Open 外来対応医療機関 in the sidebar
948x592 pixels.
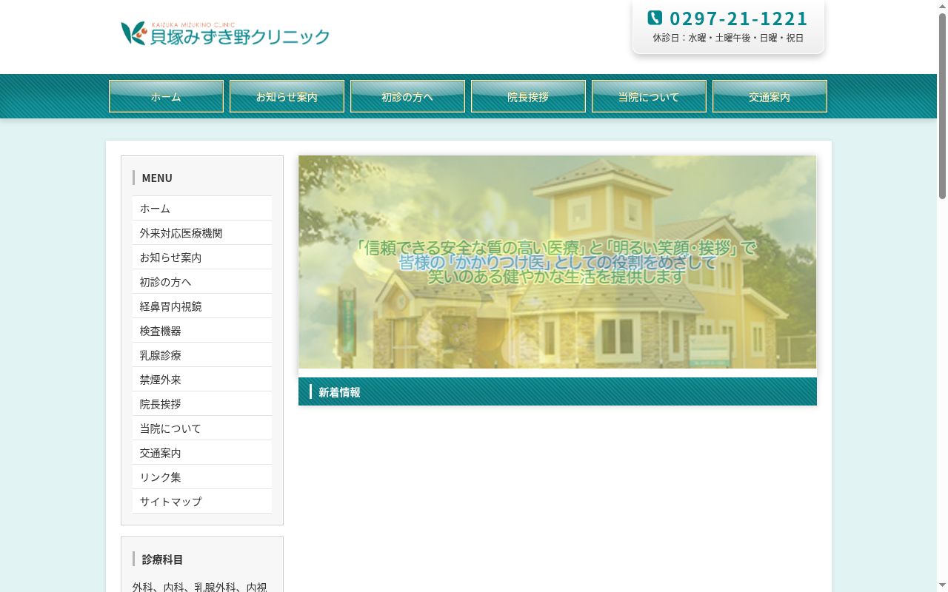202,233
